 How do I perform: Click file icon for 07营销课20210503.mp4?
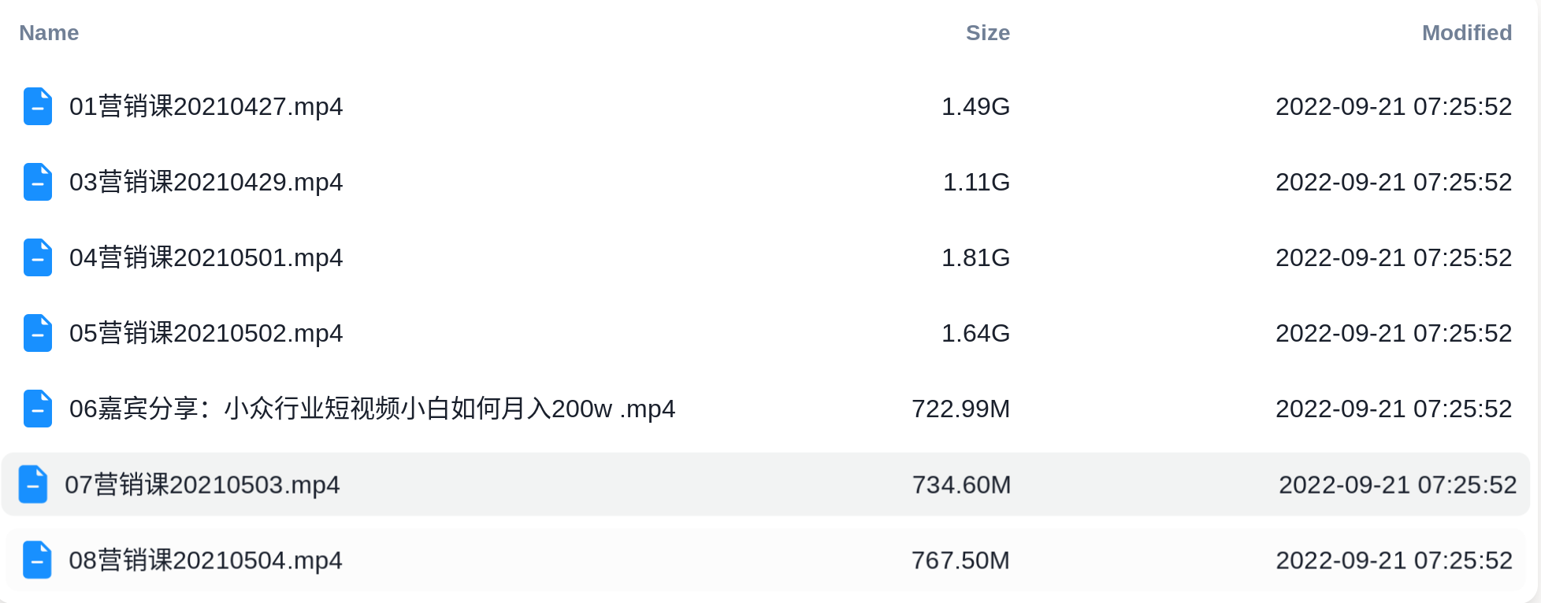tap(33, 484)
